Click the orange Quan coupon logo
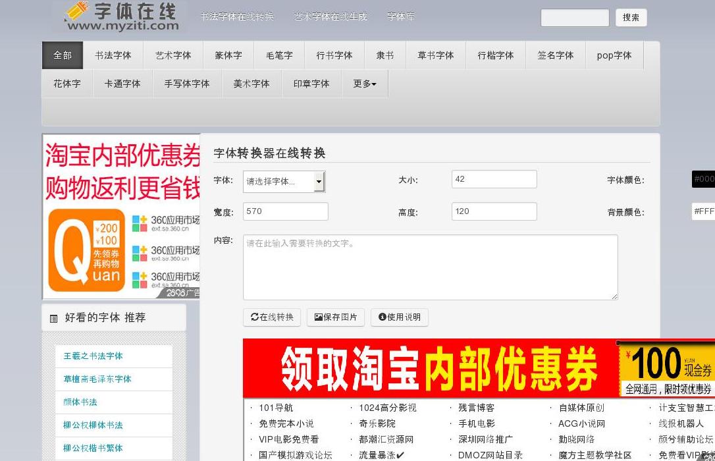715x461 pixels. tap(87, 250)
